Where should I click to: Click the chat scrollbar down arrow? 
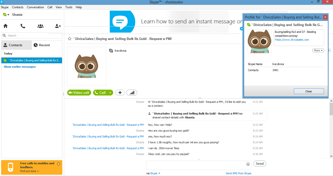tap(331, 156)
